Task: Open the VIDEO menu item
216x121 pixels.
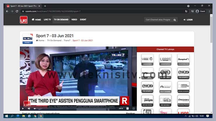Action: [x=74, y=20]
